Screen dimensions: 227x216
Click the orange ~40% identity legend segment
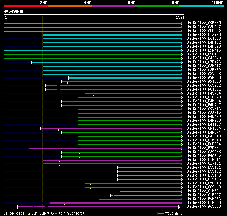pyautogui.click(x=70, y=6)
